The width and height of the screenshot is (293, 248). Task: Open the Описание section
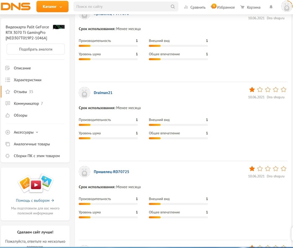pyautogui.click(x=22, y=68)
